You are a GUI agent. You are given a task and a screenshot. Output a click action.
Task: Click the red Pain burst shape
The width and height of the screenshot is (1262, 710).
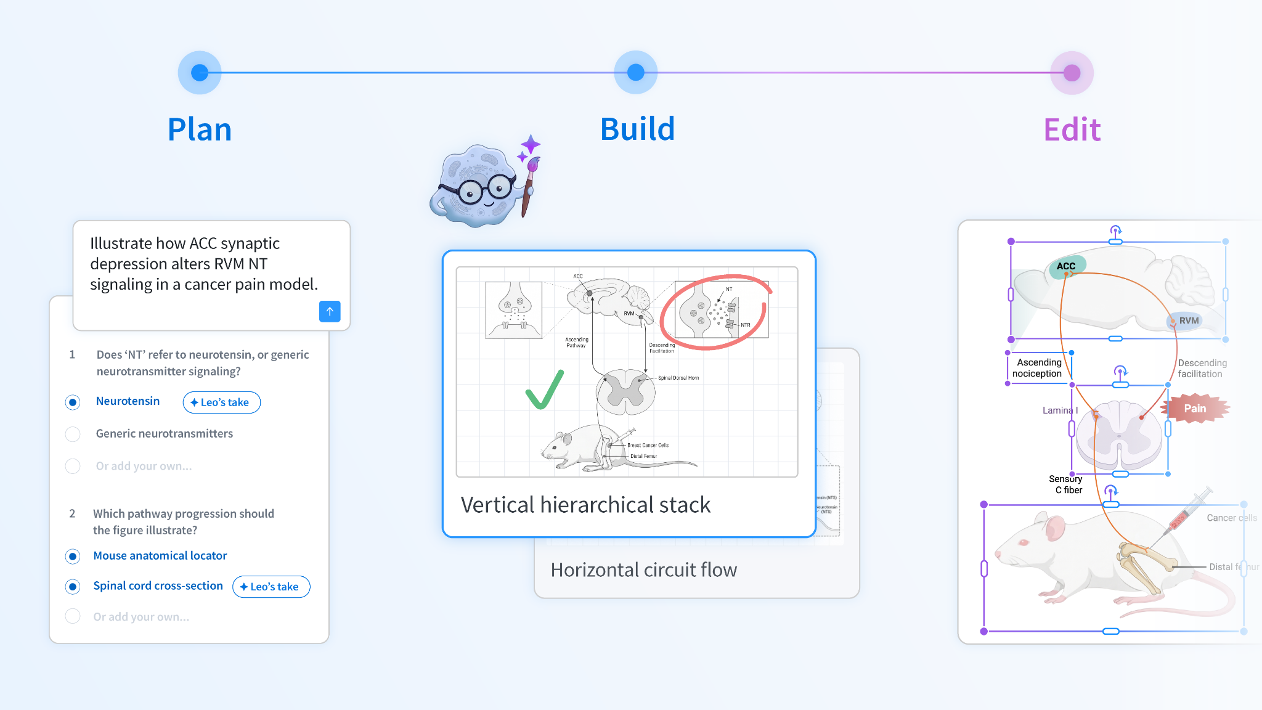point(1195,408)
